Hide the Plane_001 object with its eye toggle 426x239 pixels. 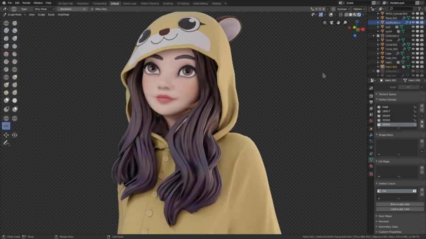click(413, 18)
